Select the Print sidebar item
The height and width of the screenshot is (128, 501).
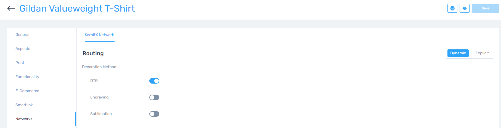42,63
